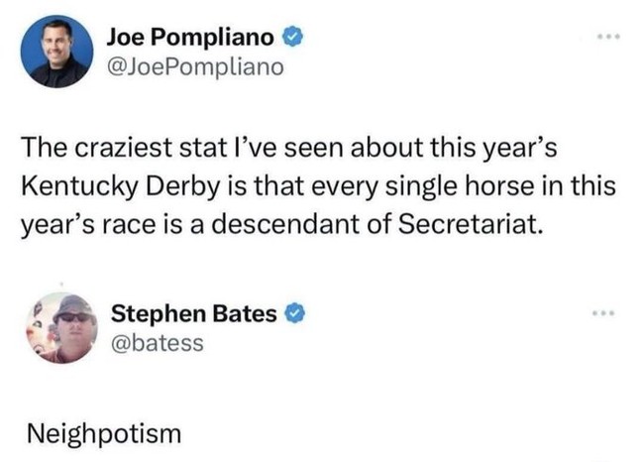644x462 pixels.
Task: Click the verified badge beside Stephen Bates
Action: (295, 314)
